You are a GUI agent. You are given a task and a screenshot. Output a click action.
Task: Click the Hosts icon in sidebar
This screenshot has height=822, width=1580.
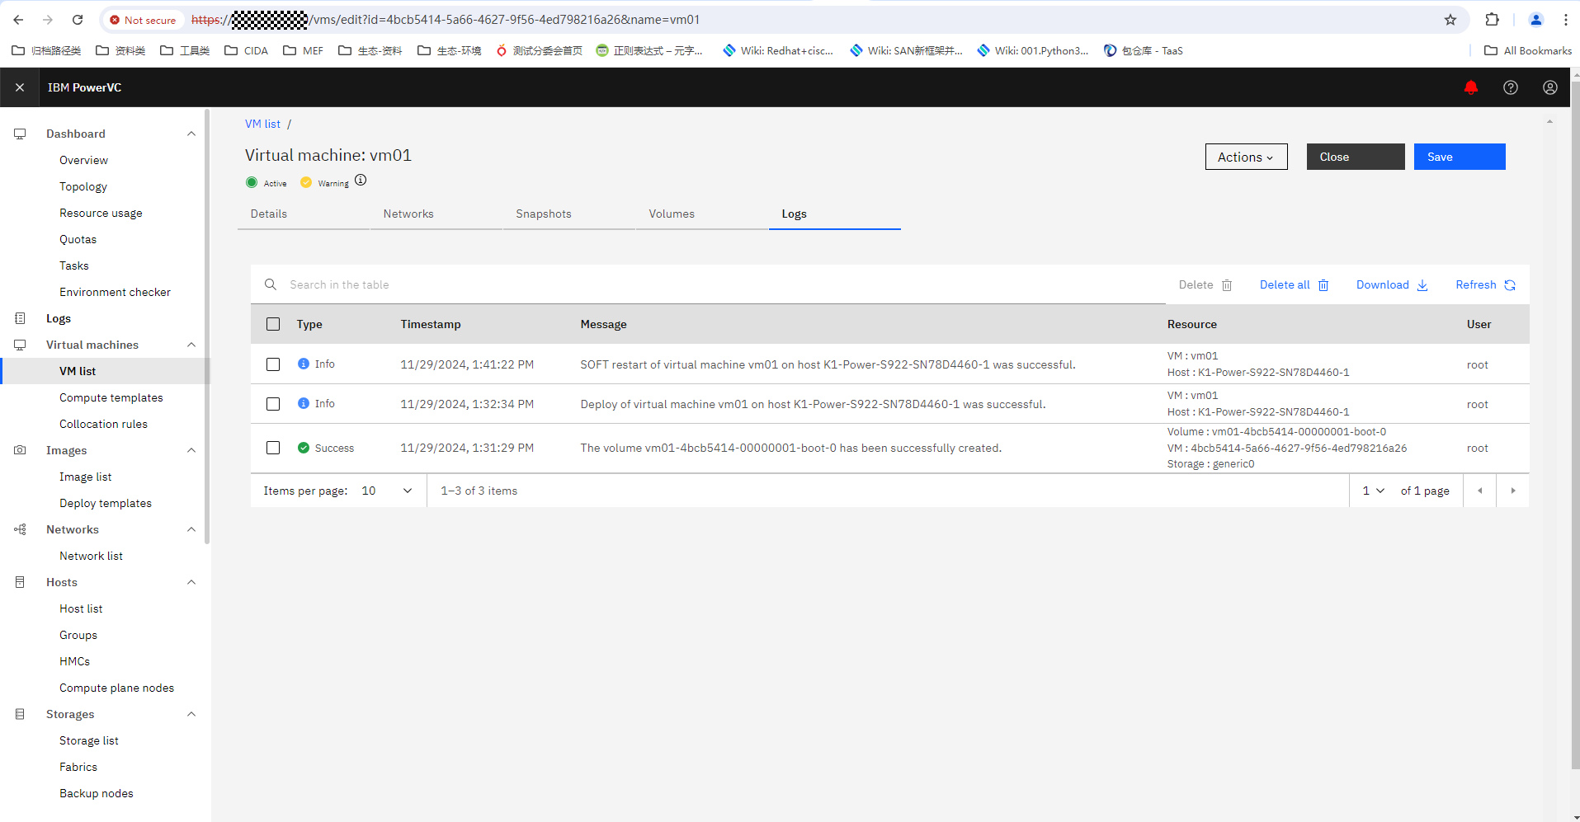tap(20, 582)
